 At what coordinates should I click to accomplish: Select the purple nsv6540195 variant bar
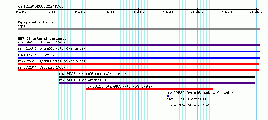(x=139, y=45)
